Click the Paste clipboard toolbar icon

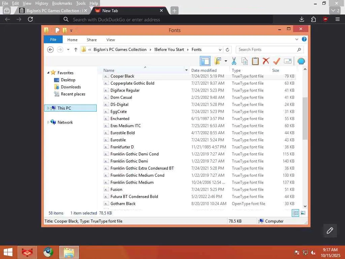coord(255,61)
